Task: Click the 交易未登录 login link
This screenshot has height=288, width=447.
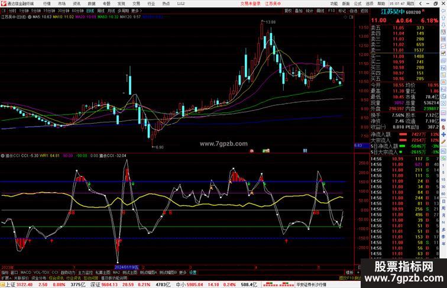Action: pos(250,4)
